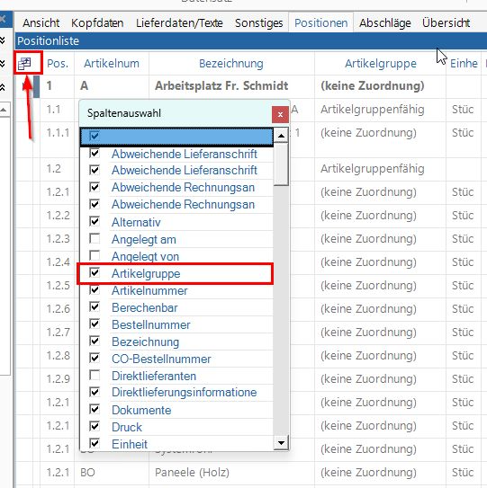Close the Spaltenauswahl popup
The image size is (487, 488).
[280, 114]
